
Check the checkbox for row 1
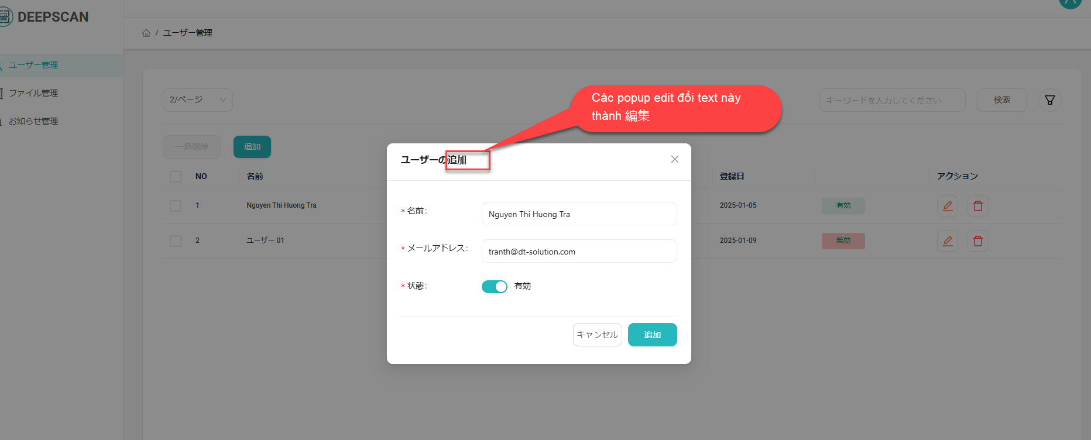pos(176,206)
